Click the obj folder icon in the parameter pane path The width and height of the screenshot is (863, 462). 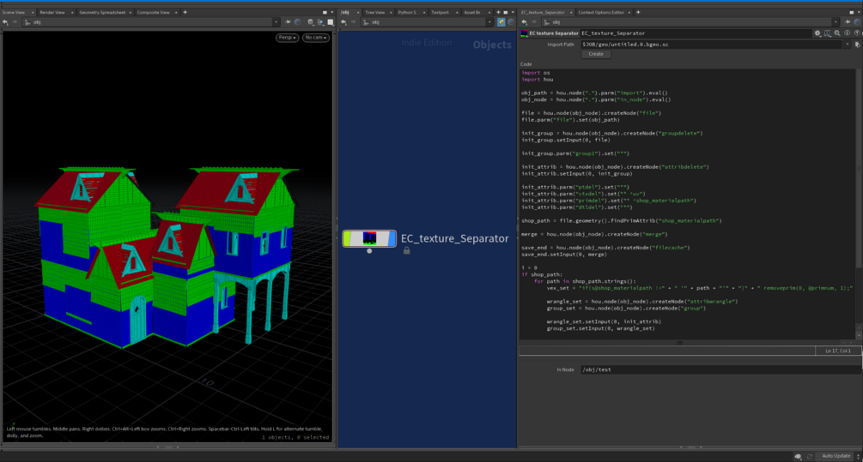pos(547,22)
